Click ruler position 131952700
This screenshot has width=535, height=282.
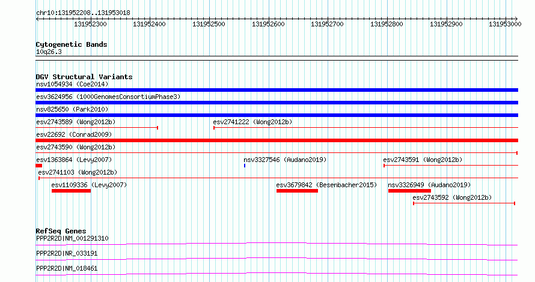(327, 24)
